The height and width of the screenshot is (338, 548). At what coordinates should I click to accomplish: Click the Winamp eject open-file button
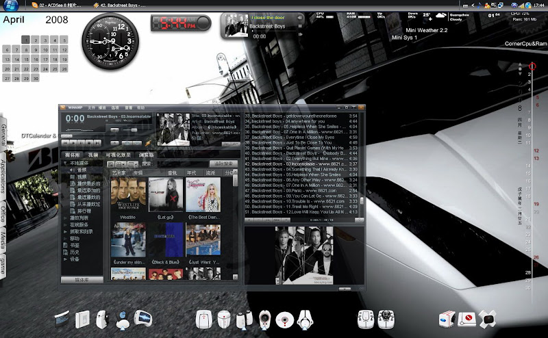pyautogui.click(x=114, y=143)
